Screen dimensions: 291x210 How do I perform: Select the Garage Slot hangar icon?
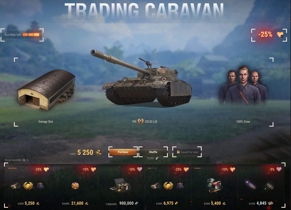coord(46,90)
